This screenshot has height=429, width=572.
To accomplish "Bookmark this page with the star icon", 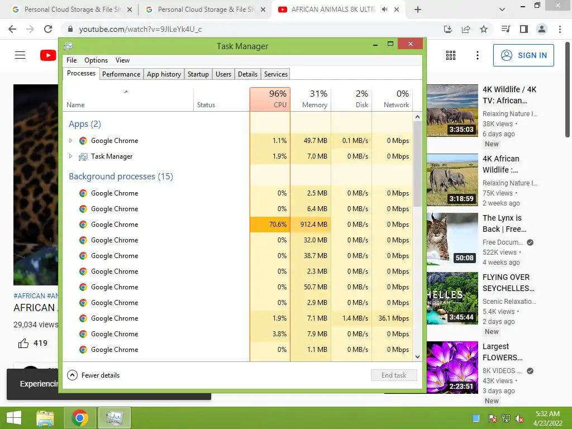I will click(484, 29).
